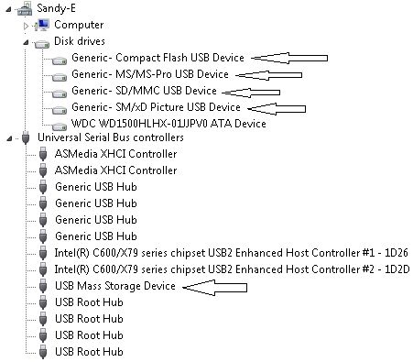The height and width of the screenshot is (362, 413).
Task: Select the USB Mass Storage Device label
Action: pyautogui.click(x=115, y=286)
